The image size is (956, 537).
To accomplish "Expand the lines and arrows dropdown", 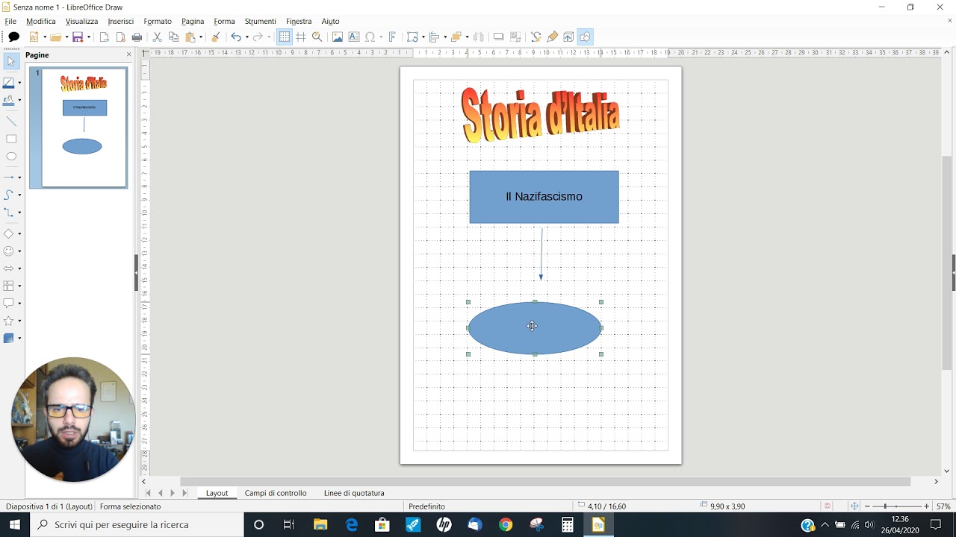I will coord(19,178).
